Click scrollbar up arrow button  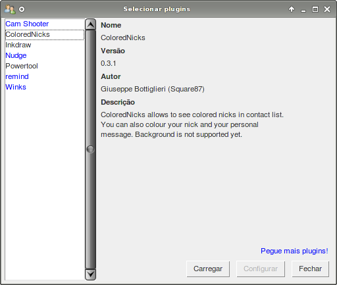click(90, 24)
